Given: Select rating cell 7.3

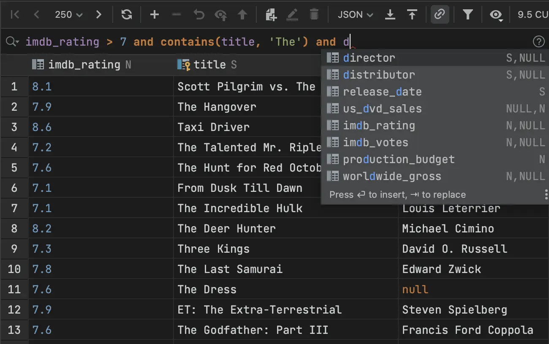Looking at the screenshot, I should pyautogui.click(x=101, y=249).
